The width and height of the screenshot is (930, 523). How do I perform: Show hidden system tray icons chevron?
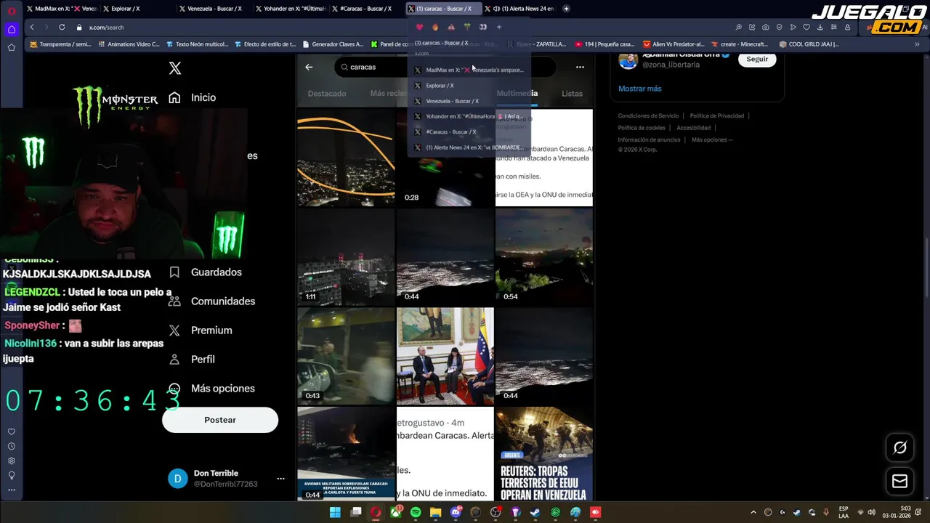coord(753,512)
